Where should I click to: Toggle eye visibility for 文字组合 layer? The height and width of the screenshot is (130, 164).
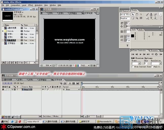3,89
